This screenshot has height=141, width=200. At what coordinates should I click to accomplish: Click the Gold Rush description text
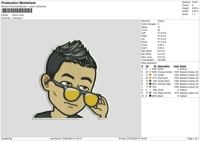click(x=163, y=78)
